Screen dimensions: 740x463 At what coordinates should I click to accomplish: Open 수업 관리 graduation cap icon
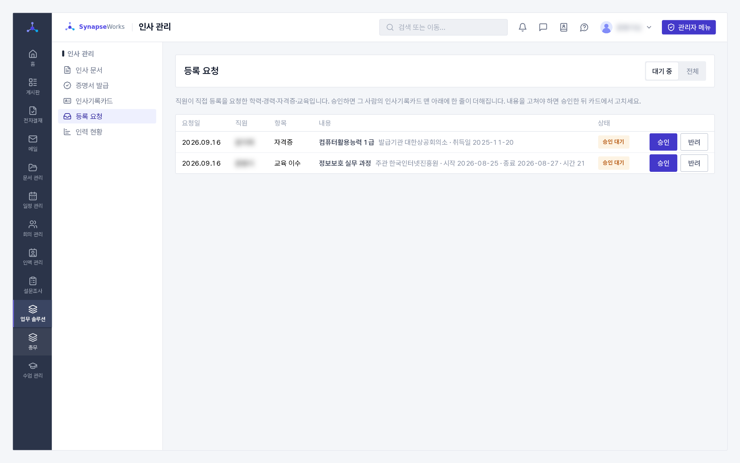coord(33,370)
